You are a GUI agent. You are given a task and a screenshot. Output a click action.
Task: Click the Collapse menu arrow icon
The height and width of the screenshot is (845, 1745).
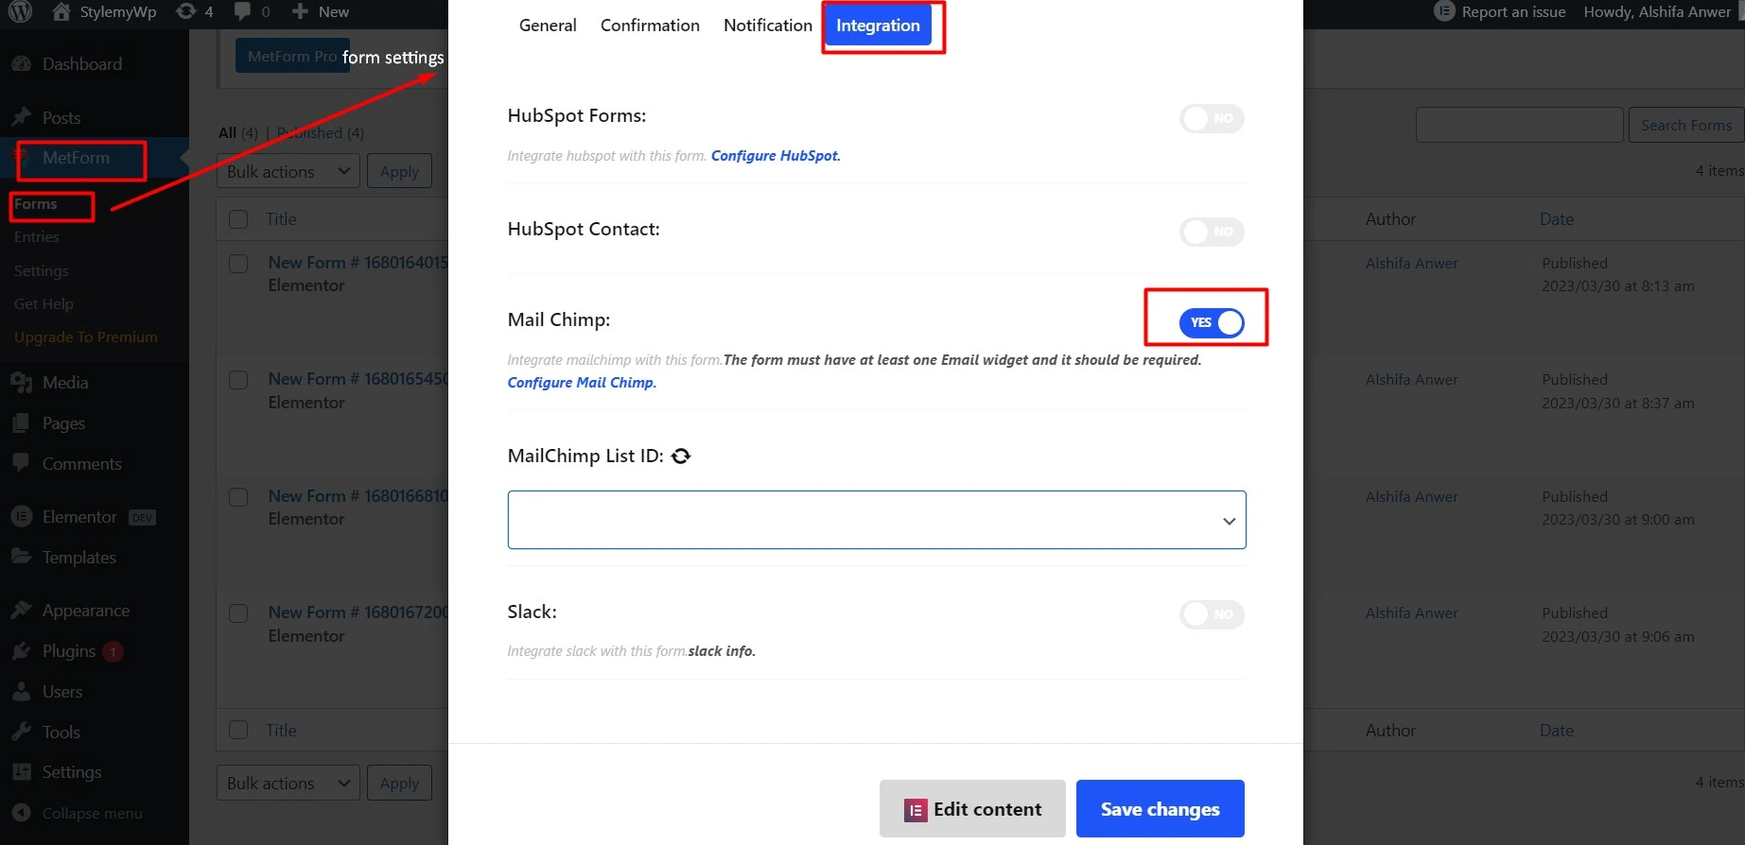[x=22, y=813]
